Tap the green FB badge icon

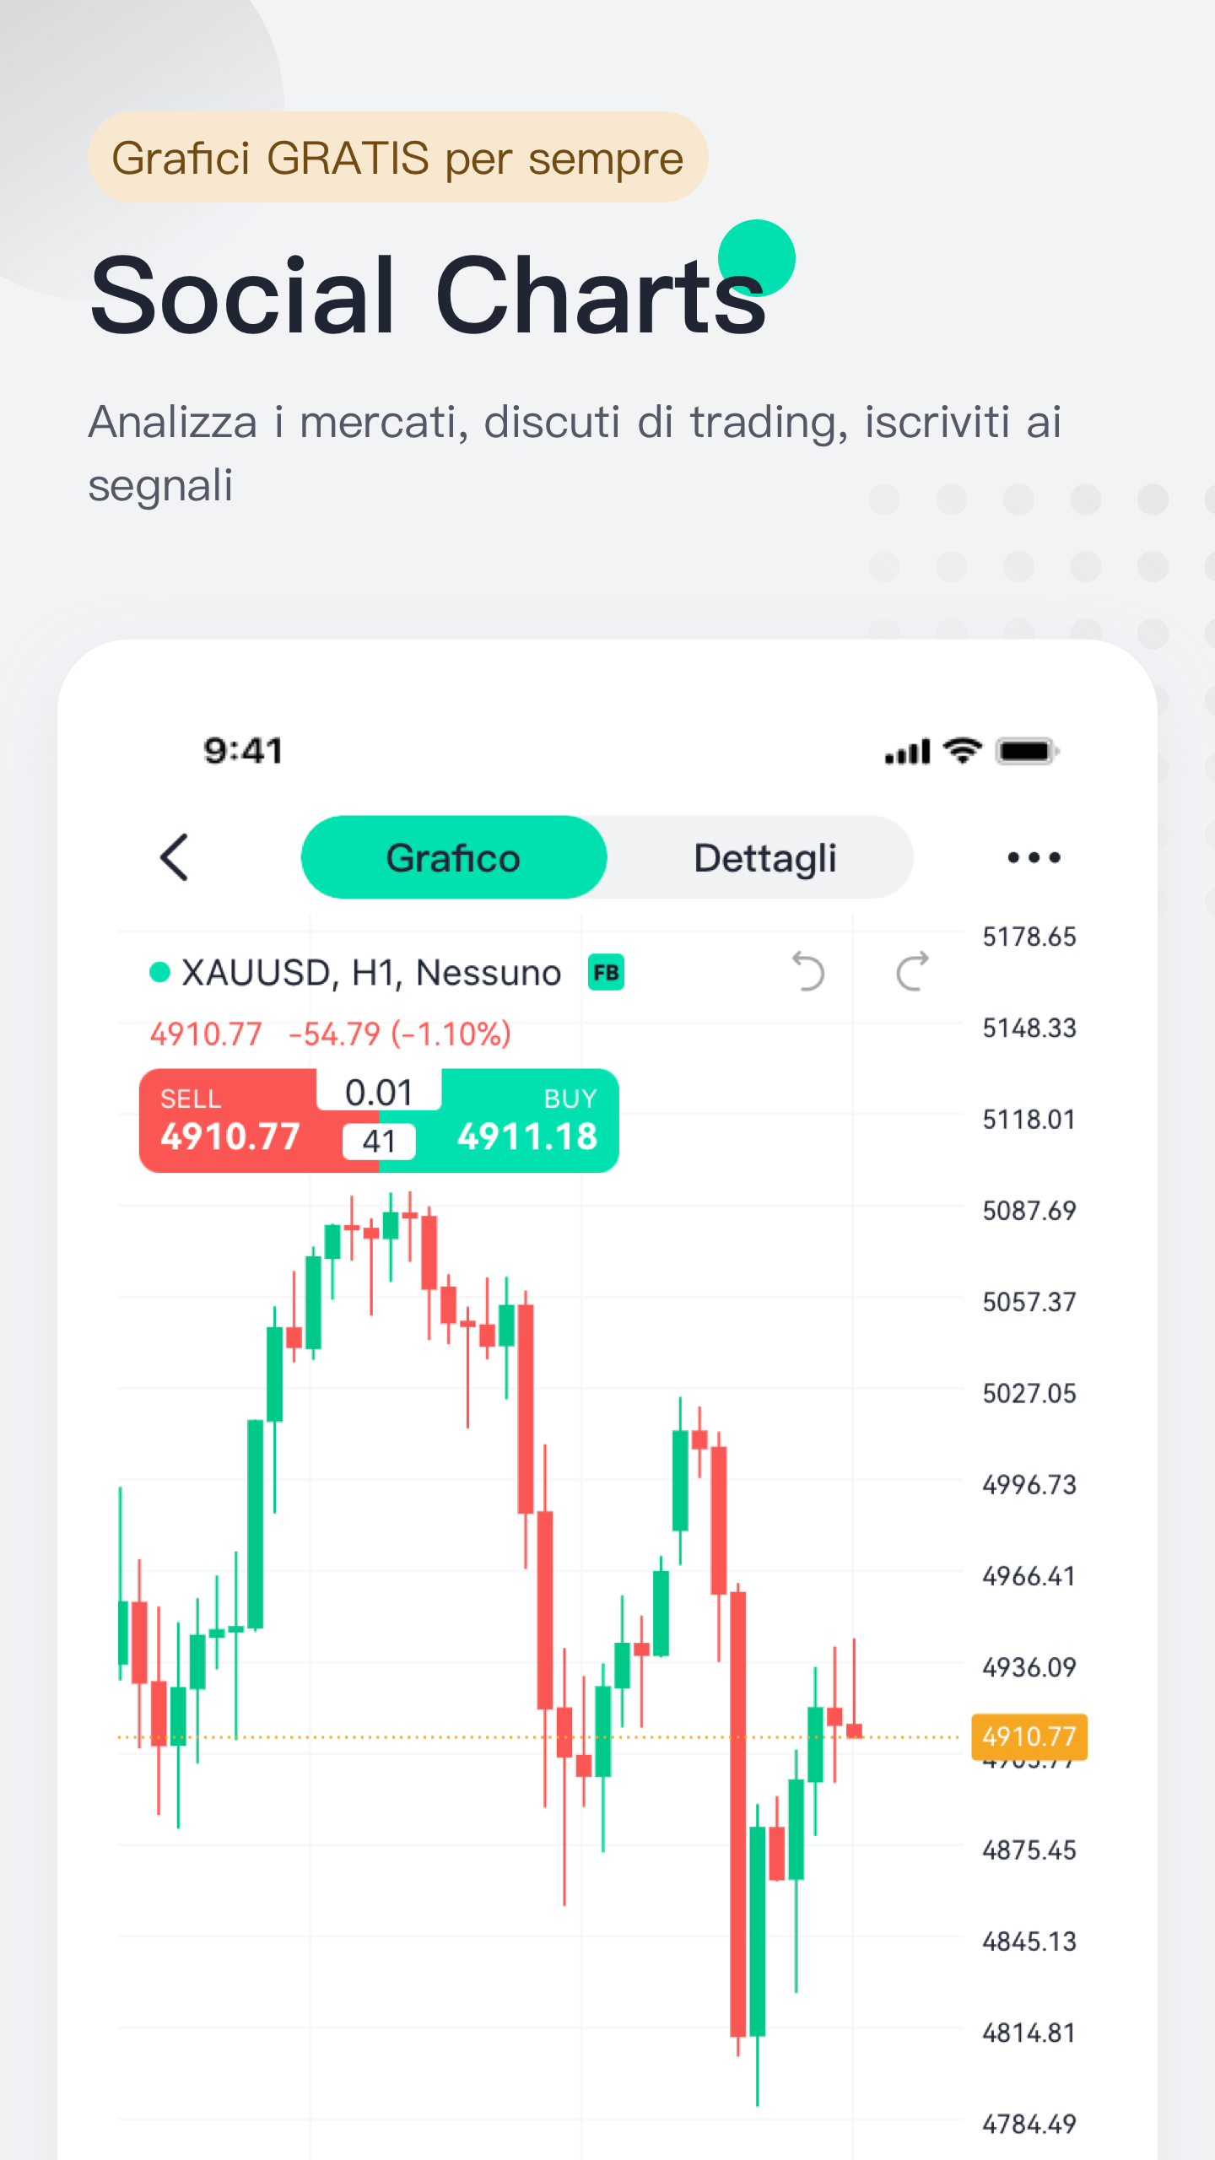click(606, 973)
